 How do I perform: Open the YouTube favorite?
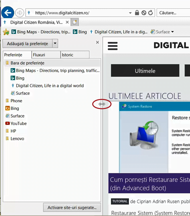pyautogui.click(x=16, y=123)
